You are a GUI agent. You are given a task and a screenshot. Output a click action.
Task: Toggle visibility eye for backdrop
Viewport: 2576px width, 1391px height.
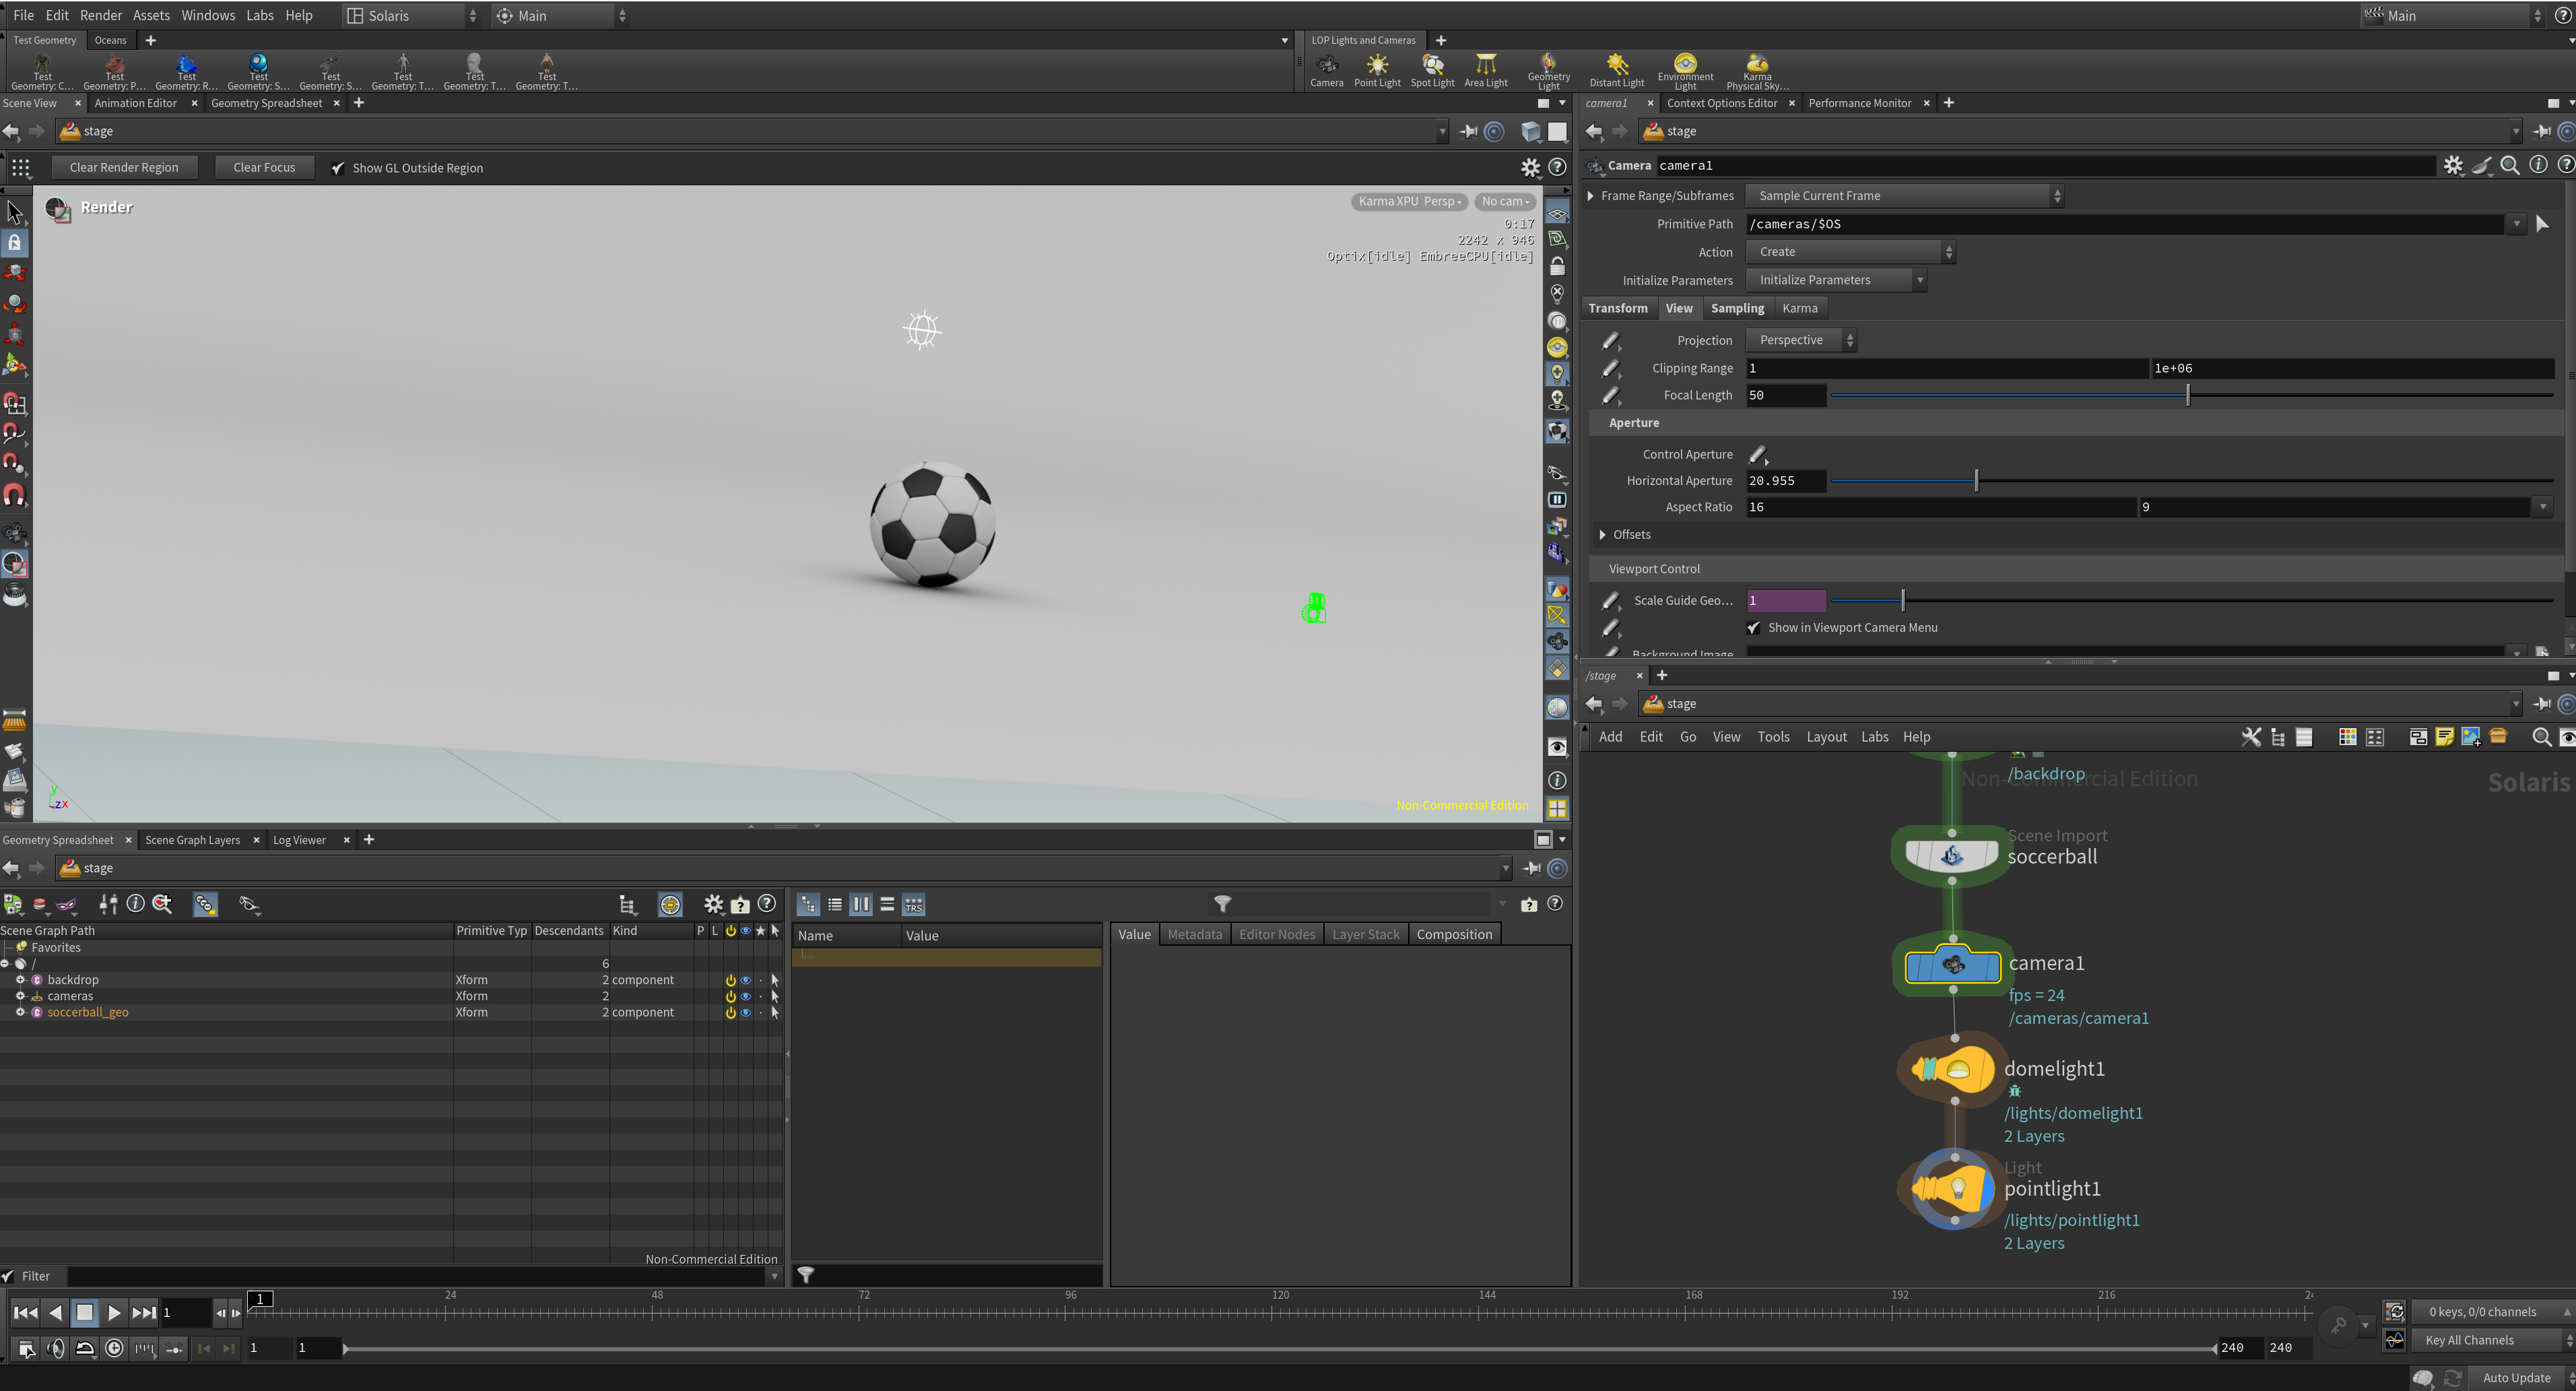(x=745, y=980)
